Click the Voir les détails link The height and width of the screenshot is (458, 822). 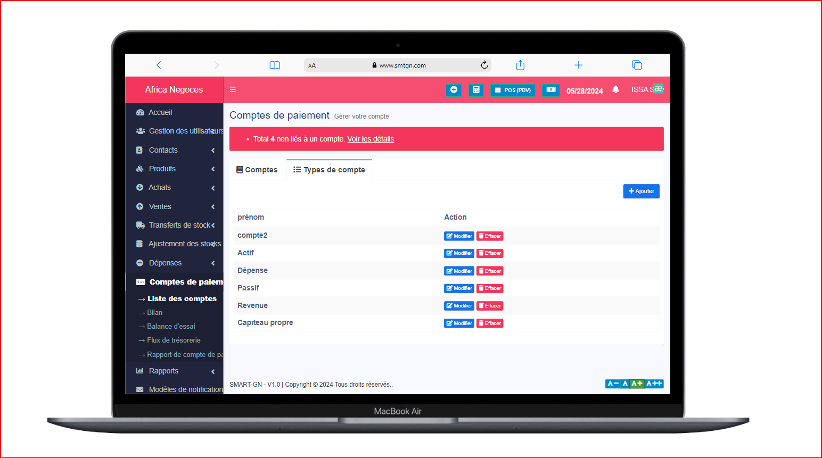[371, 139]
